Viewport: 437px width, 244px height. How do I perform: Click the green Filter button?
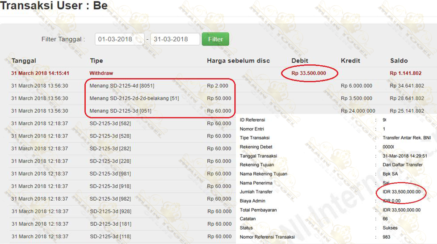(x=215, y=39)
